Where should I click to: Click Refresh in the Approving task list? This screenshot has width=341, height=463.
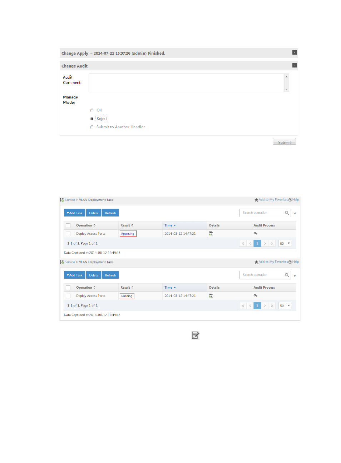[110, 213]
